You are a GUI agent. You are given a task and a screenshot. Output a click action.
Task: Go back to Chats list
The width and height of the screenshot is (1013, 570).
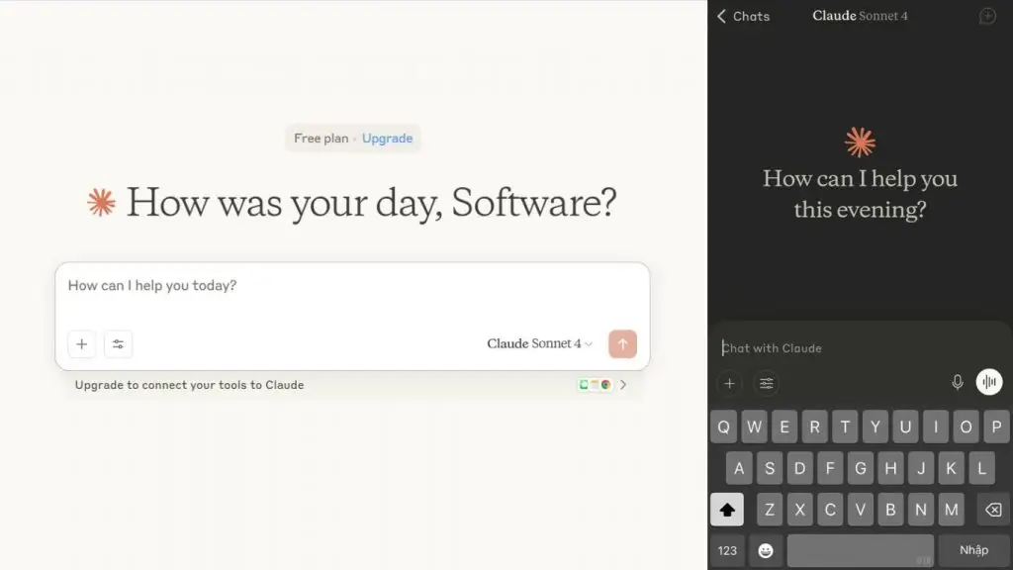click(743, 16)
